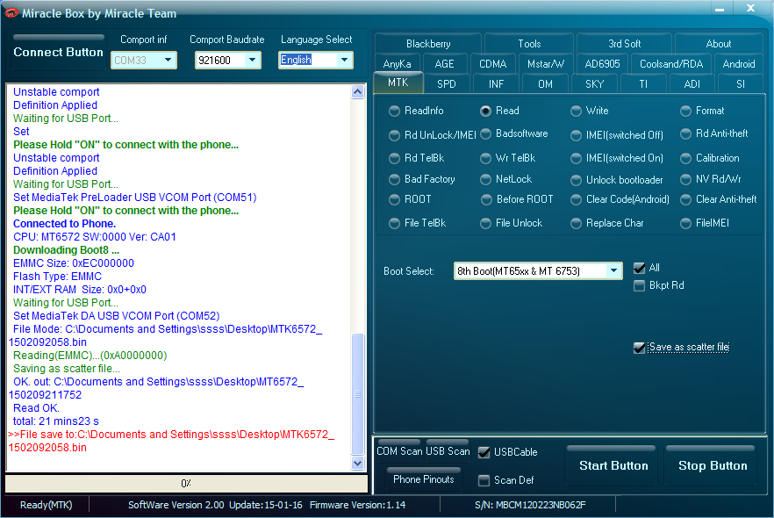Click the Connect Button
The height and width of the screenshot is (518, 774).
[58, 52]
